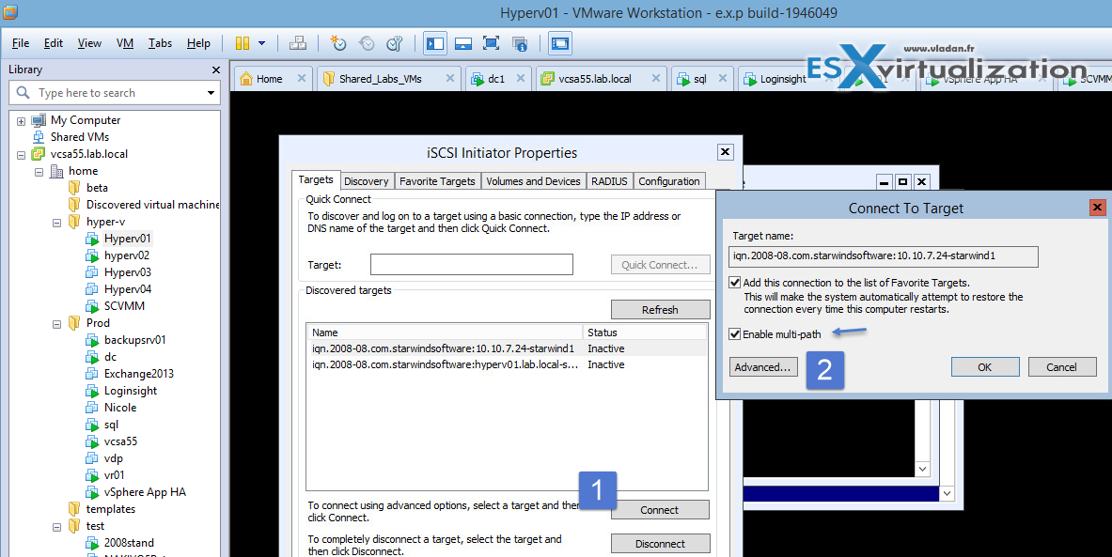Screen dimensions: 1112x557
Task: Open the library search dropdown arrow
Action: pos(211,93)
